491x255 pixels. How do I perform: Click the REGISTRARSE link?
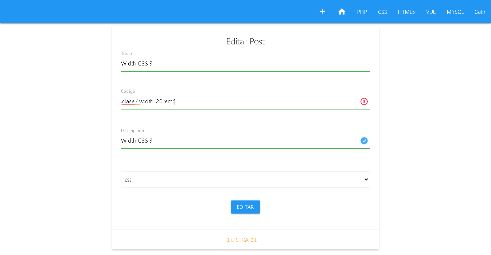pos(241,240)
